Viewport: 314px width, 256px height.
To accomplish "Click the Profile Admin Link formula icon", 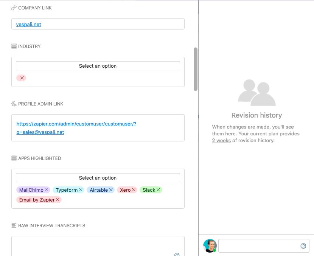I will click(x=14, y=104).
